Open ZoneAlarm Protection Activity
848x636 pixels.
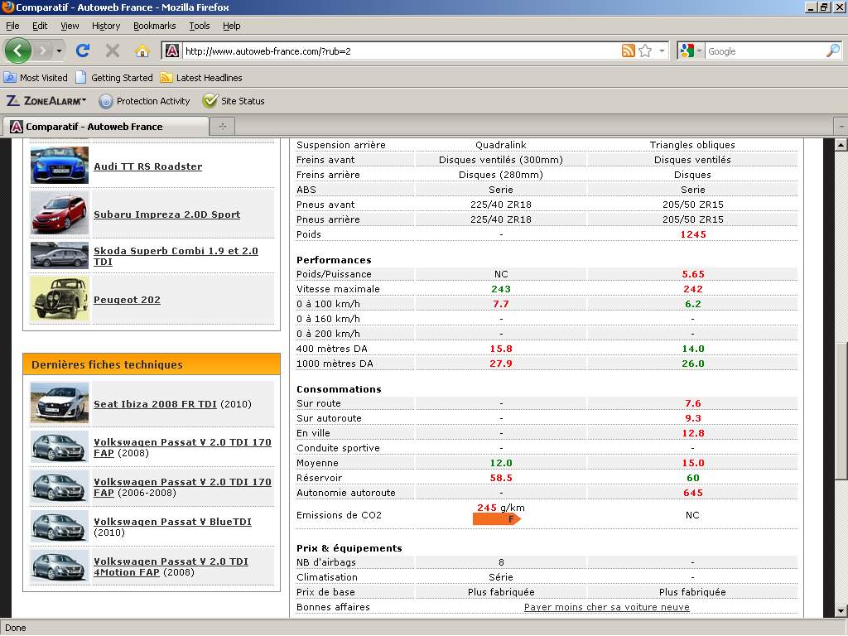tap(145, 101)
